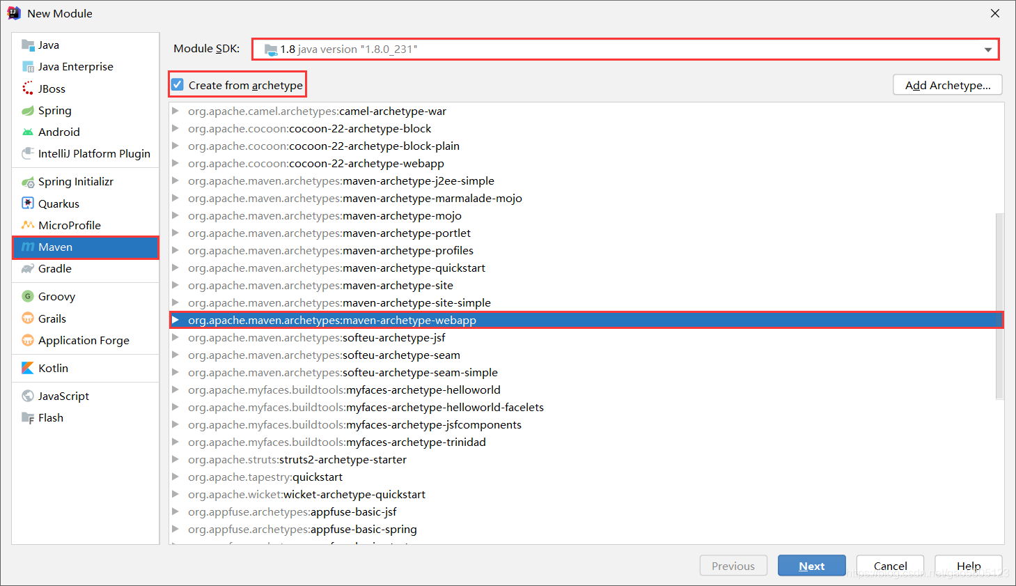Screen dimensions: 1016x586
Task: Select appfuse-basic-jsf row
Action: pos(586,511)
